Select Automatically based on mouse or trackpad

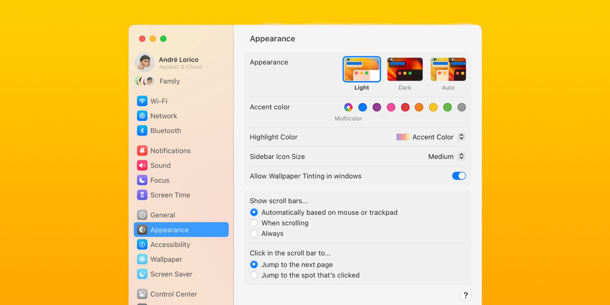click(x=253, y=212)
